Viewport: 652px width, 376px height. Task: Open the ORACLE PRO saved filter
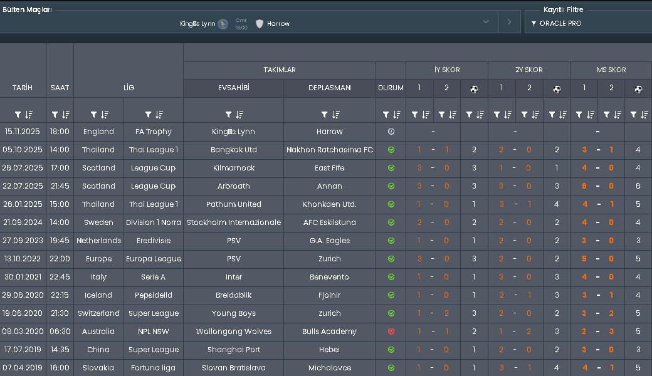tap(589, 23)
